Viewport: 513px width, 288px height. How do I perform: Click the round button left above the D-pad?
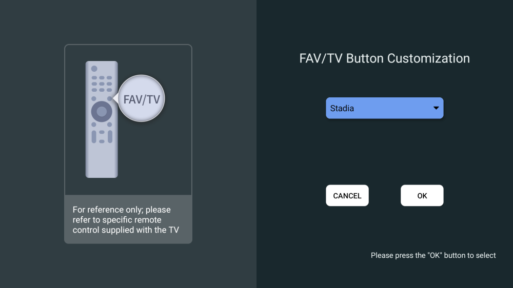94,98
